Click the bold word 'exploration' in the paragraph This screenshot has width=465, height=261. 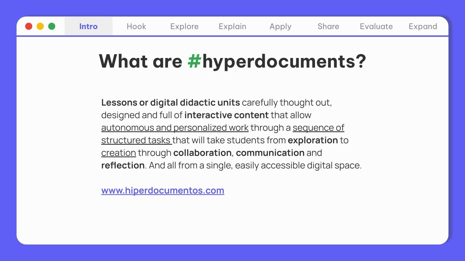tap(312, 140)
